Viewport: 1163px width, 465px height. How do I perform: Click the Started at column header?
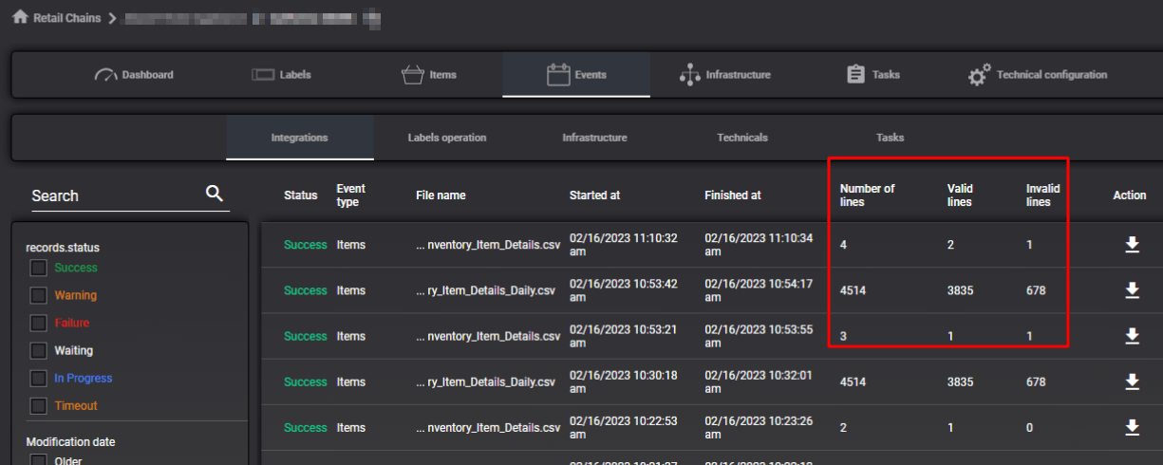(x=594, y=195)
